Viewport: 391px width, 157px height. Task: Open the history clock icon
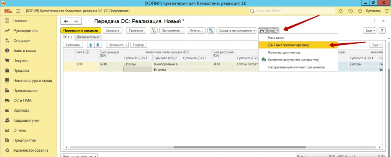(350, 11)
